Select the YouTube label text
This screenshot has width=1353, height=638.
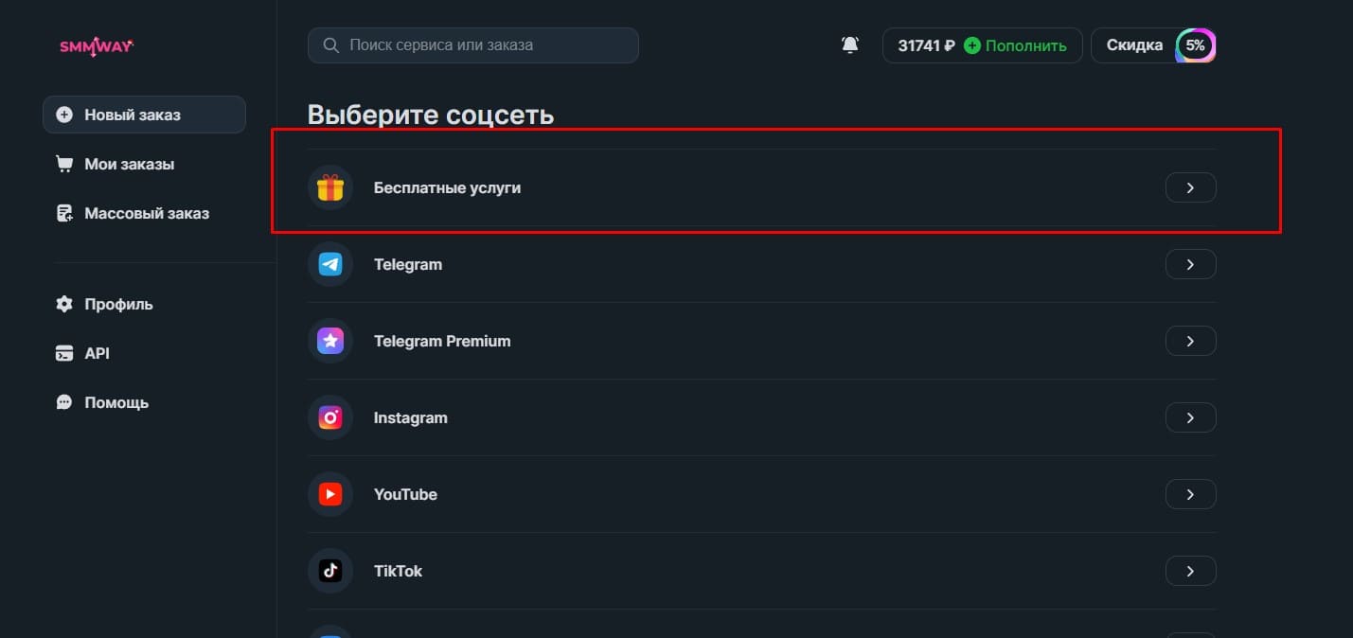point(405,494)
